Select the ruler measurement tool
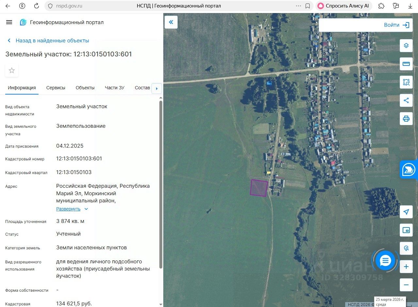Viewport: 418px width, 307px height. tap(406, 64)
